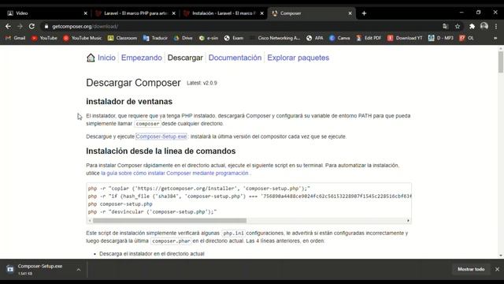Screen dimensions: 504x284
Task: Click the 'Instalador de ventanas' heading
Action: (x=129, y=102)
